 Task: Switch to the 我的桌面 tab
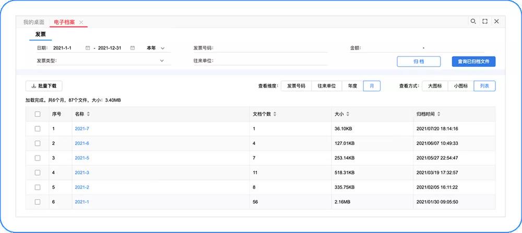click(33, 22)
